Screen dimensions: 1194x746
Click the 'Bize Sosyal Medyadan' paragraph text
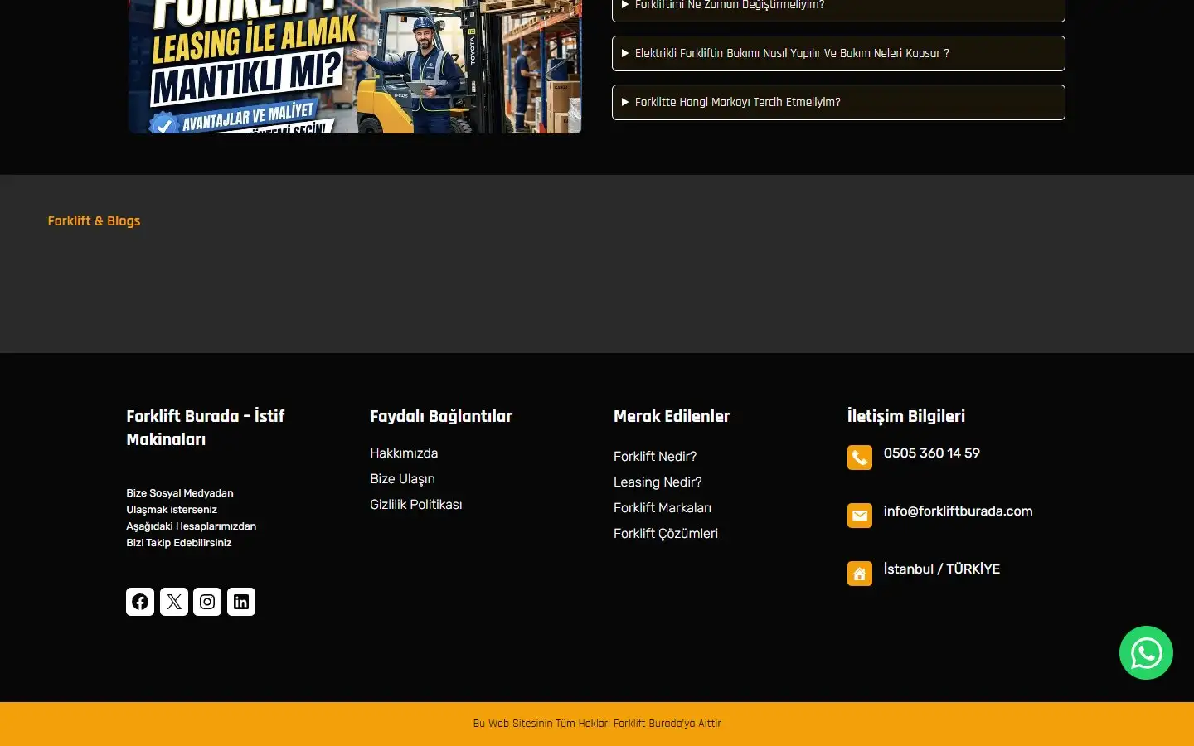coord(192,518)
